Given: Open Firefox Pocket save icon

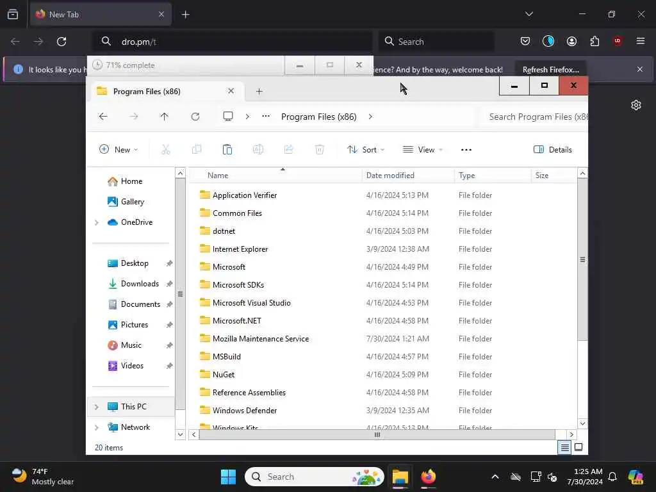Looking at the screenshot, I should tap(525, 41).
